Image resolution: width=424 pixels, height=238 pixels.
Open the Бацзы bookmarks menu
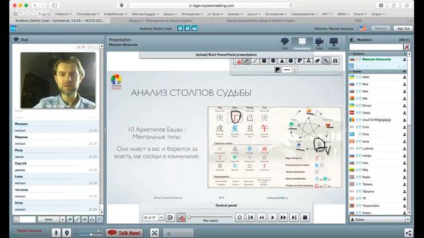[170, 14]
